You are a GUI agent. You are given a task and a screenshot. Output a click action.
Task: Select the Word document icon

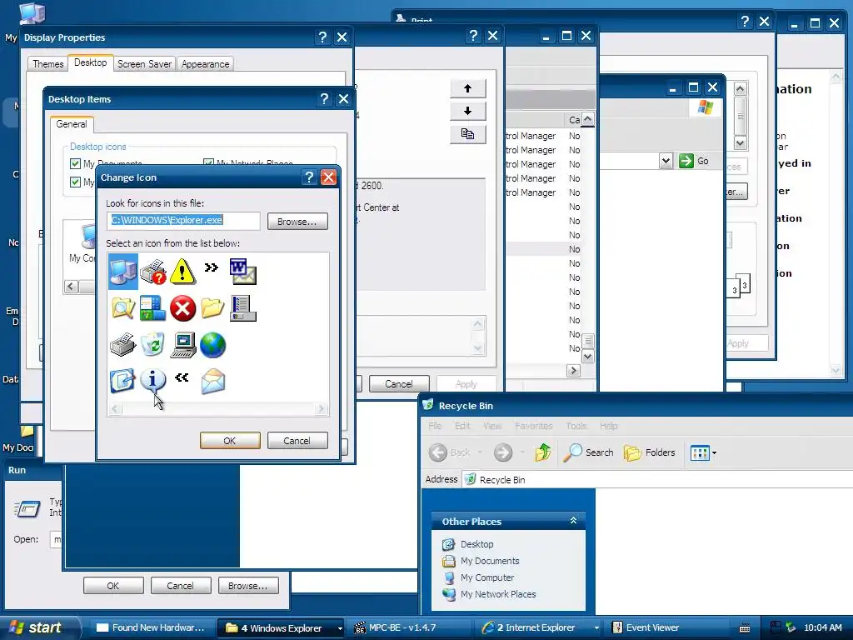pyautogui.click(x=242, y=272)
